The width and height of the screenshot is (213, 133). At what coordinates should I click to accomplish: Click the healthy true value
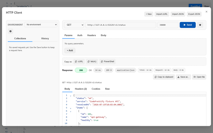tap(96, 120)
